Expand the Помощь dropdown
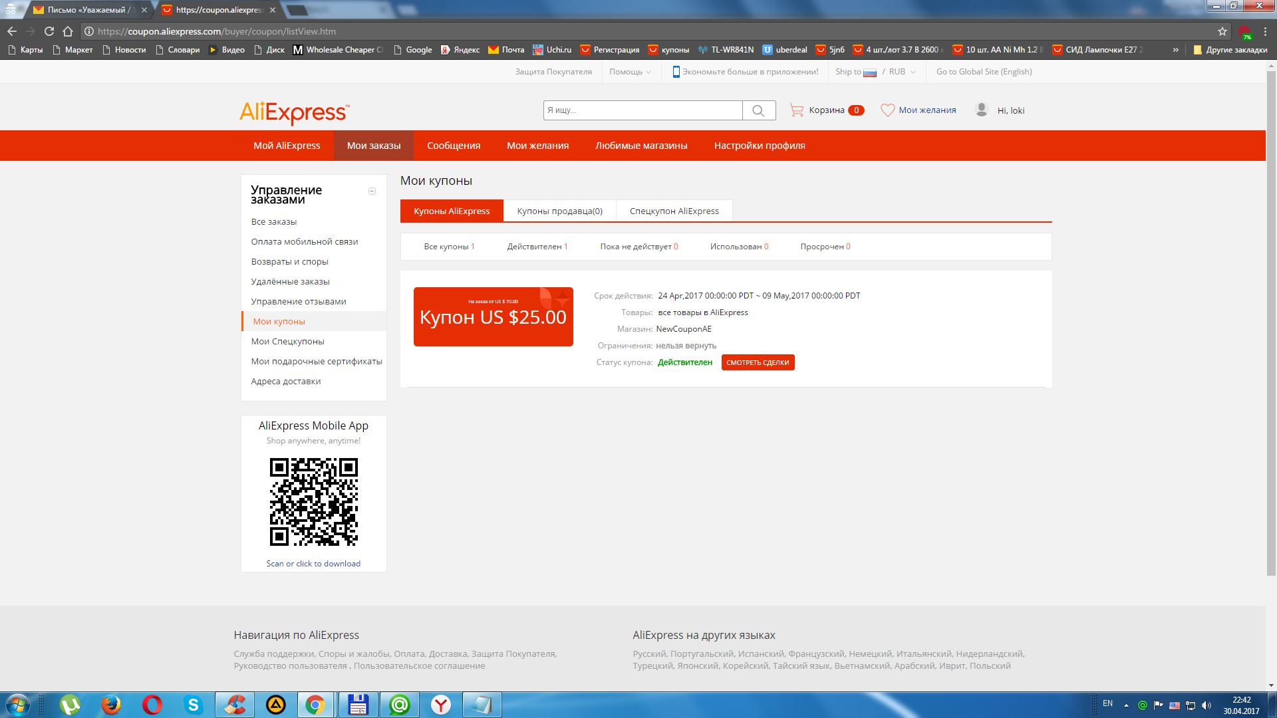The image size is (1277, 718). click(x=631, y=72)
